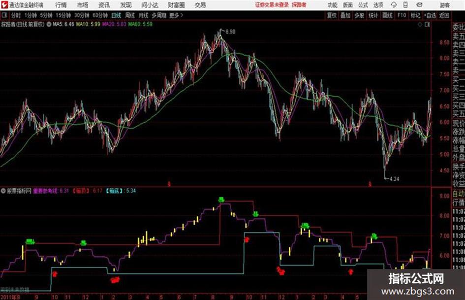Screen dimensions: 465x300
Task: Open the 公式 menu
Action: tap(363, 5)
